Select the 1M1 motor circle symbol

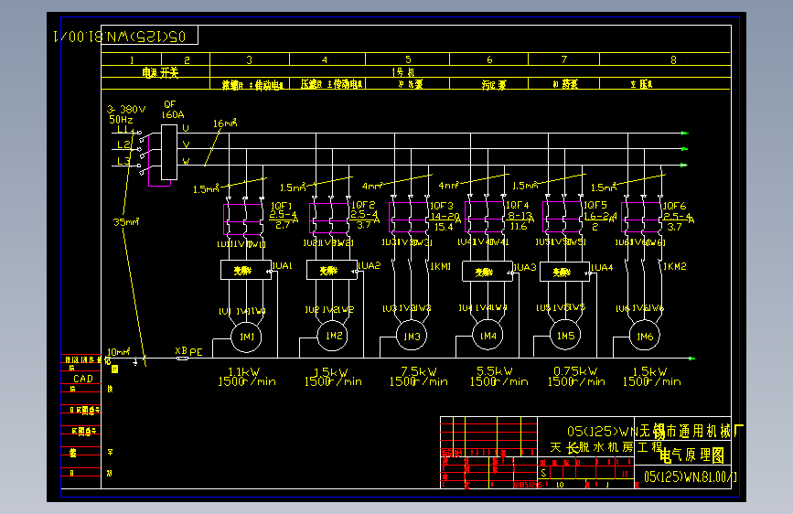[x=246, y=337]
